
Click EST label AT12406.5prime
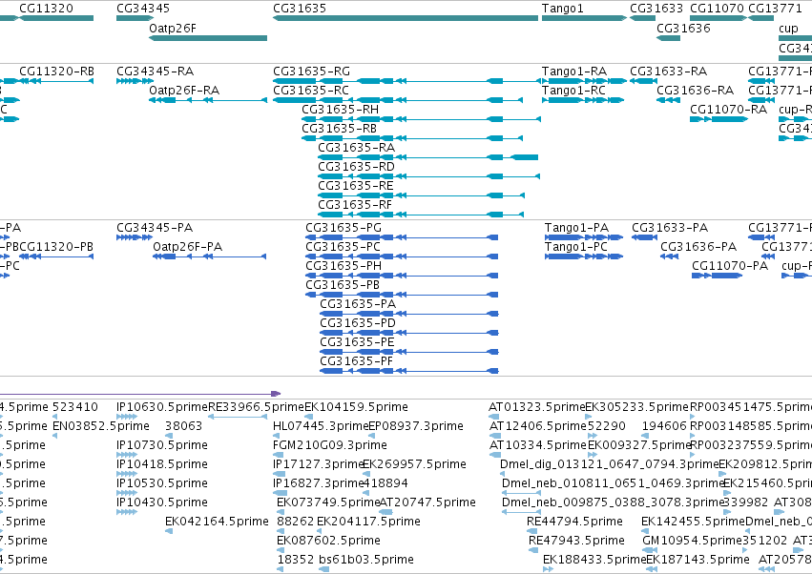[x=538, y=426]
